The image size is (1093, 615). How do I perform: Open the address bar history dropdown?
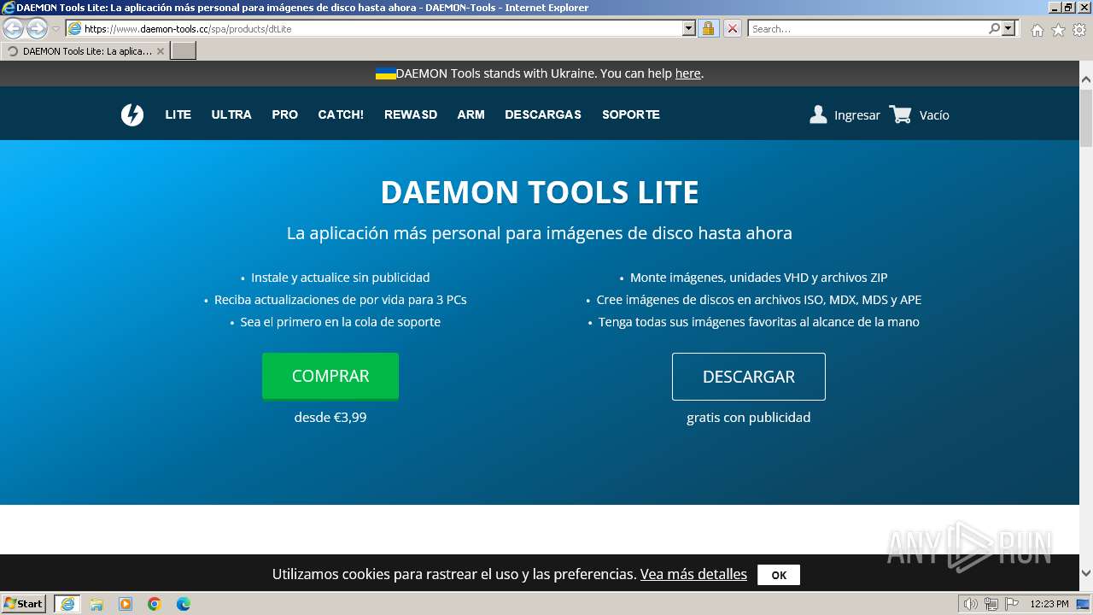coord(689,28)
